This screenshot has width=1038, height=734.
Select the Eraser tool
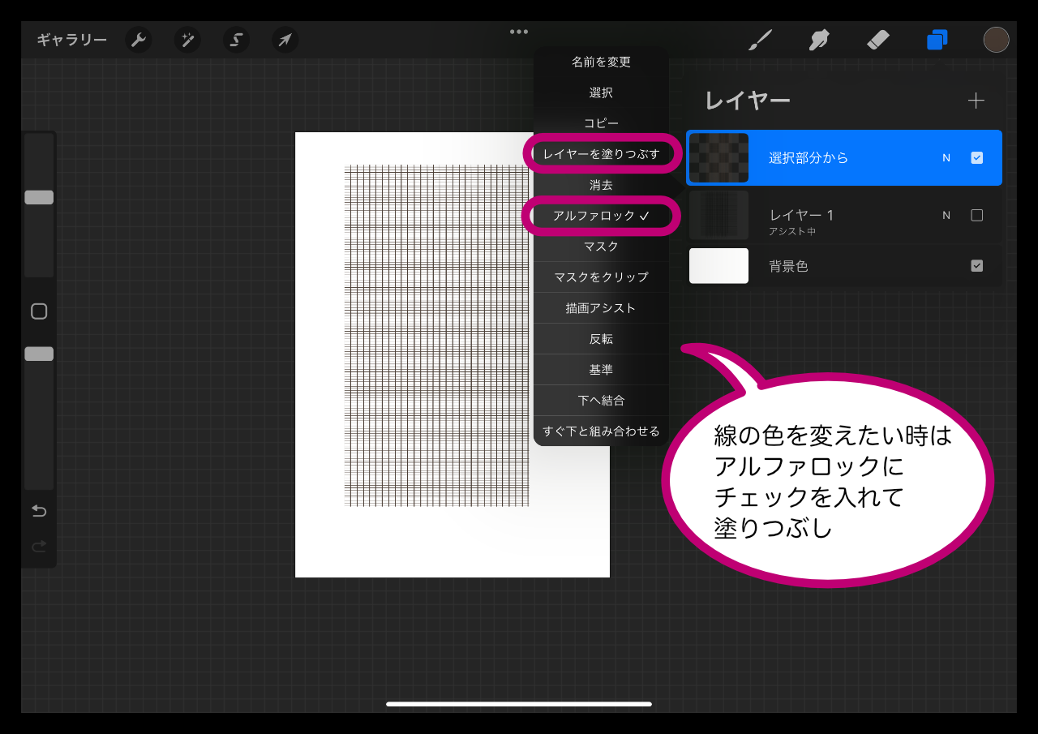pos(878,40)
